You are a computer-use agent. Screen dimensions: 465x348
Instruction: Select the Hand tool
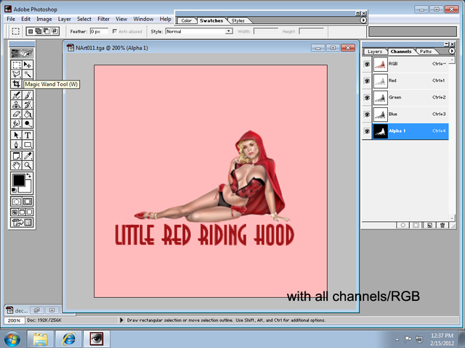point(16,165)
